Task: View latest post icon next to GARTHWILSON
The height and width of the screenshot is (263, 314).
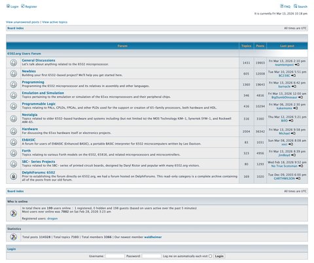Action: tap(298, 179)
